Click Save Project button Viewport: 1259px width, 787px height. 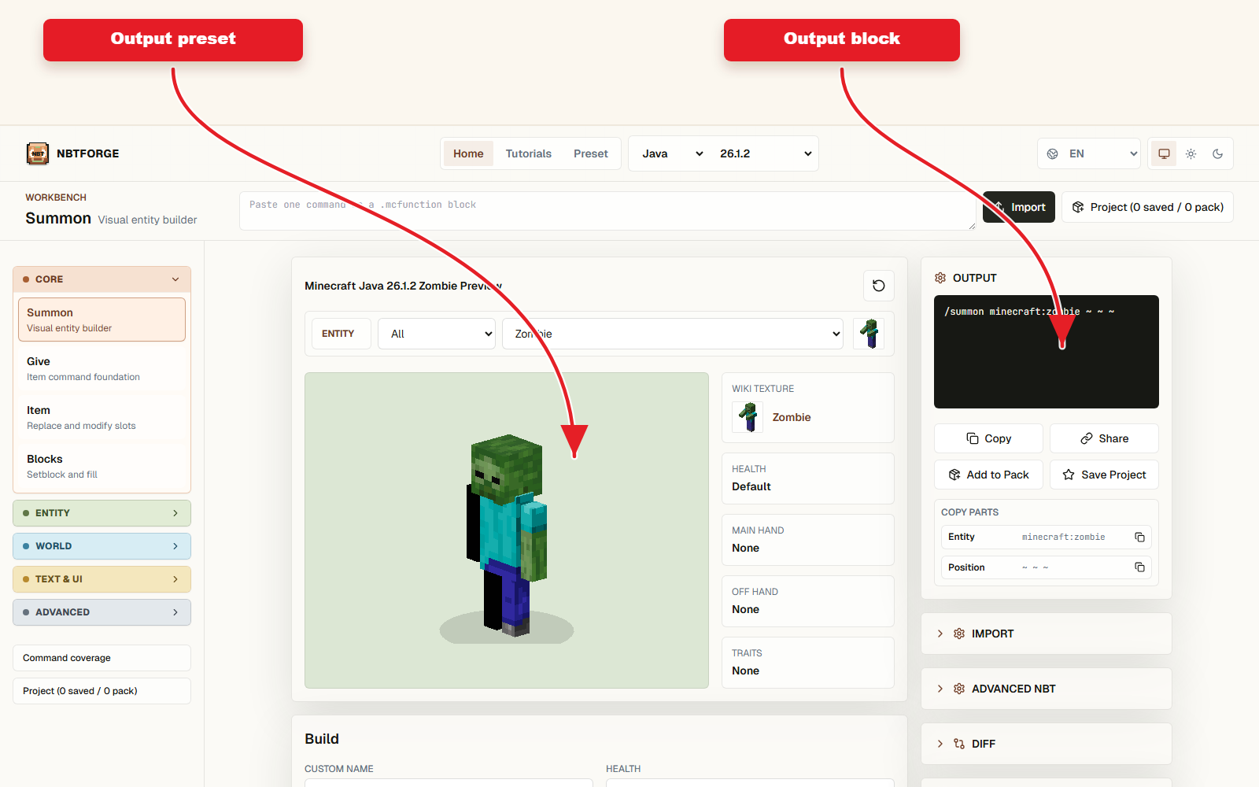point(1104,475)
